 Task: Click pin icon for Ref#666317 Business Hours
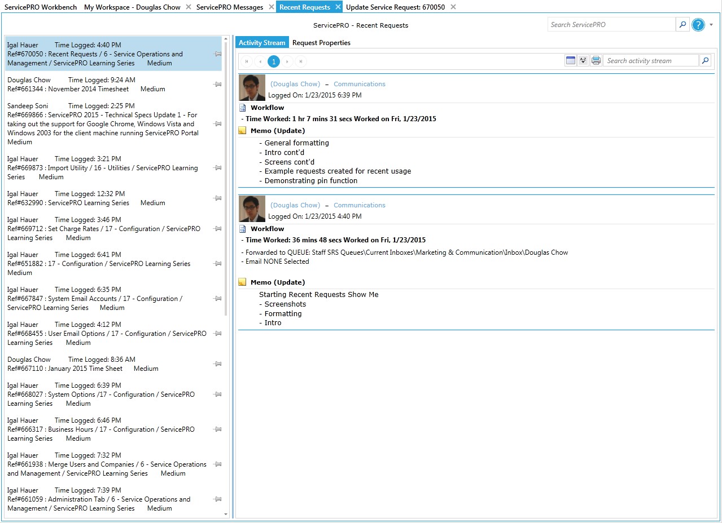click(218, 429)
